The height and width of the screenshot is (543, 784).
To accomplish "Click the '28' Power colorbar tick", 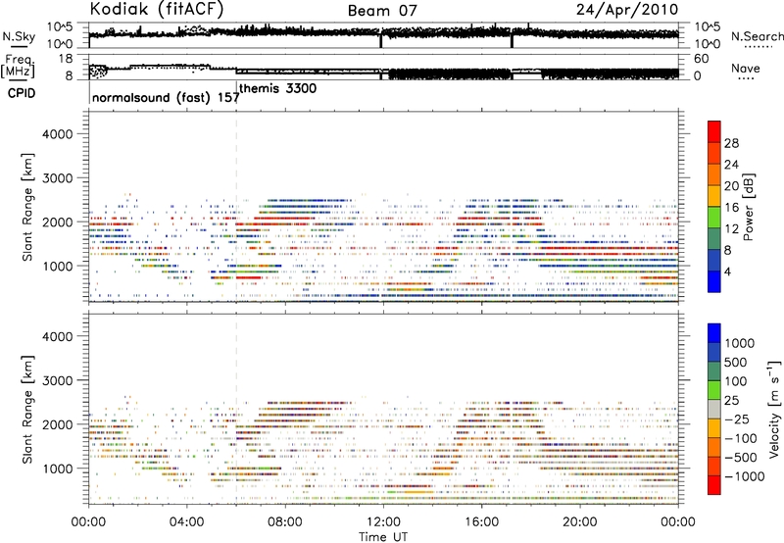I will 731,143.
